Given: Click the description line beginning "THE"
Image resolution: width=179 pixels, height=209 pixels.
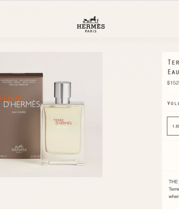Looking at the screenshot, I should (173, 182).
